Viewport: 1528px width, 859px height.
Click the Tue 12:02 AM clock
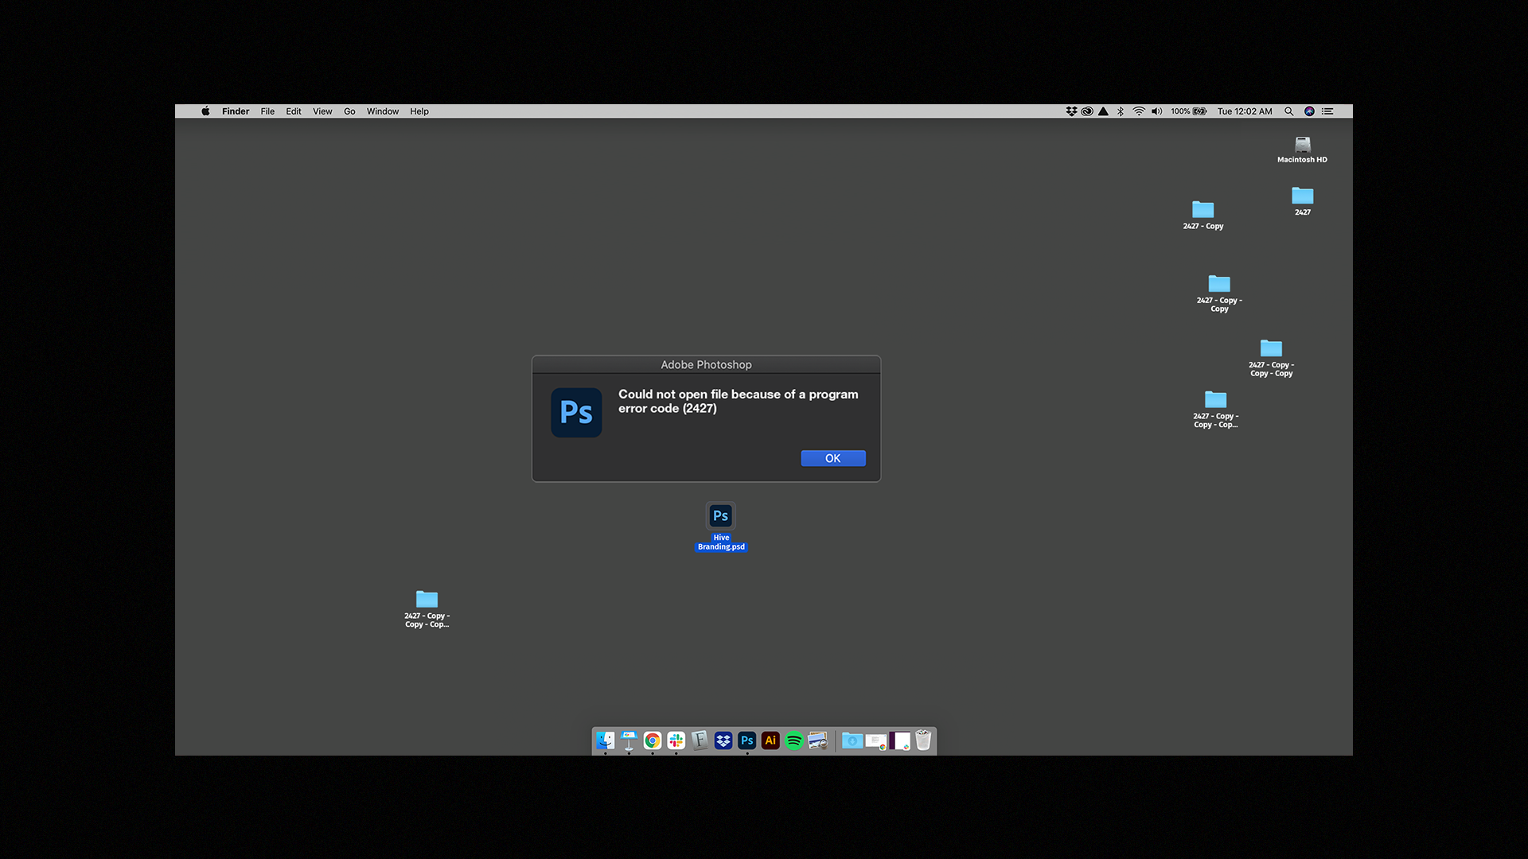[x=1245, y=111]
